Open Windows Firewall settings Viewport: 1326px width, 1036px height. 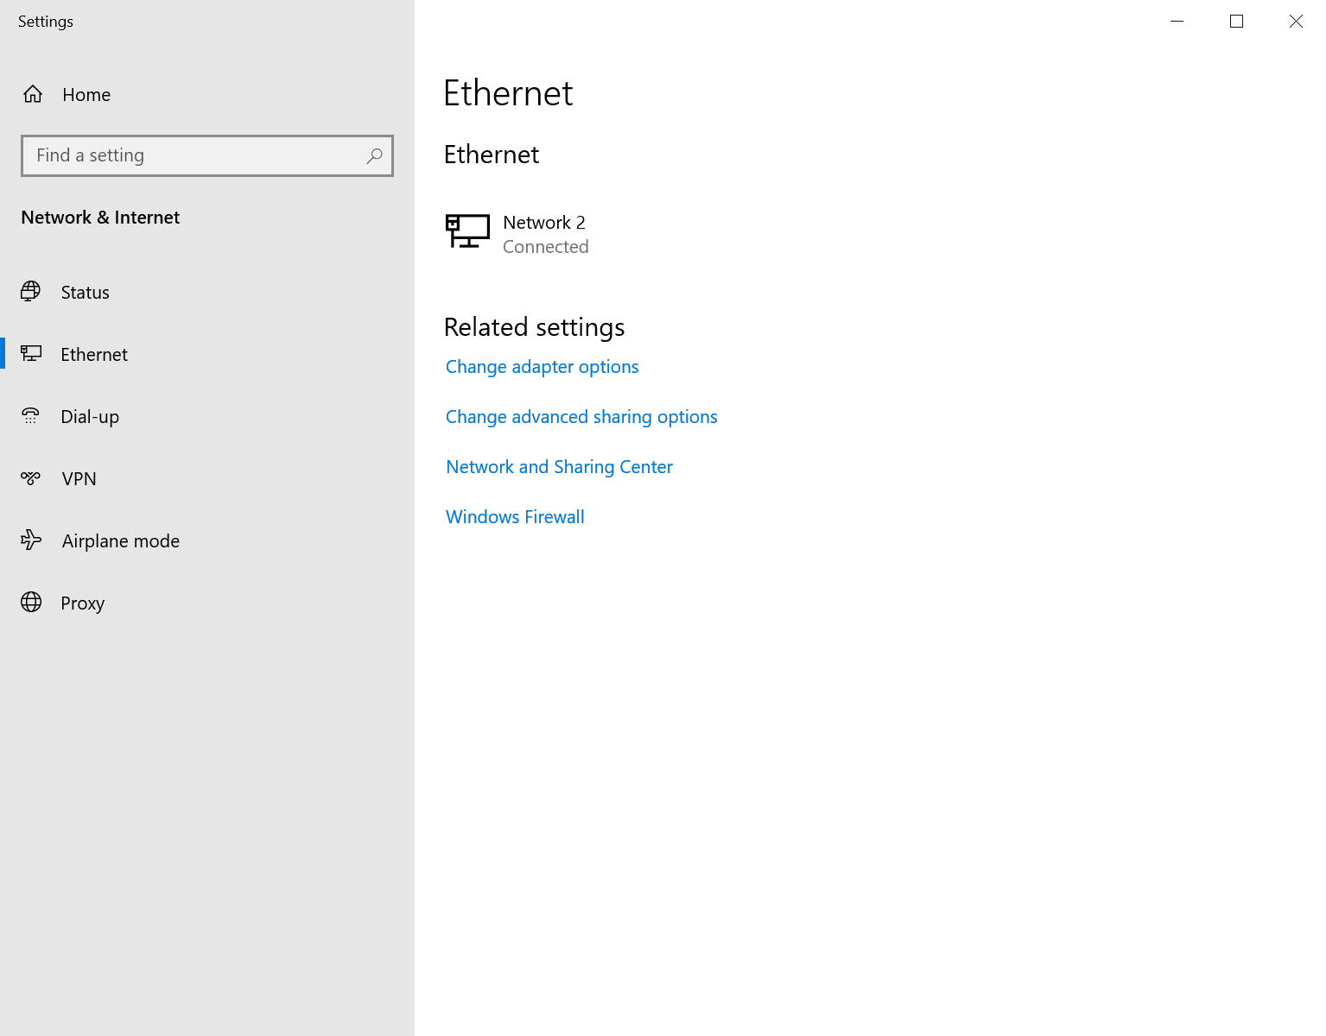point(515,516)
